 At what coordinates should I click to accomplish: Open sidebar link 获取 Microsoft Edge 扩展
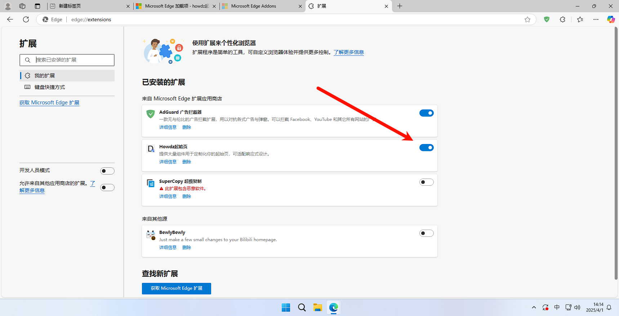(x=49, y=103)
